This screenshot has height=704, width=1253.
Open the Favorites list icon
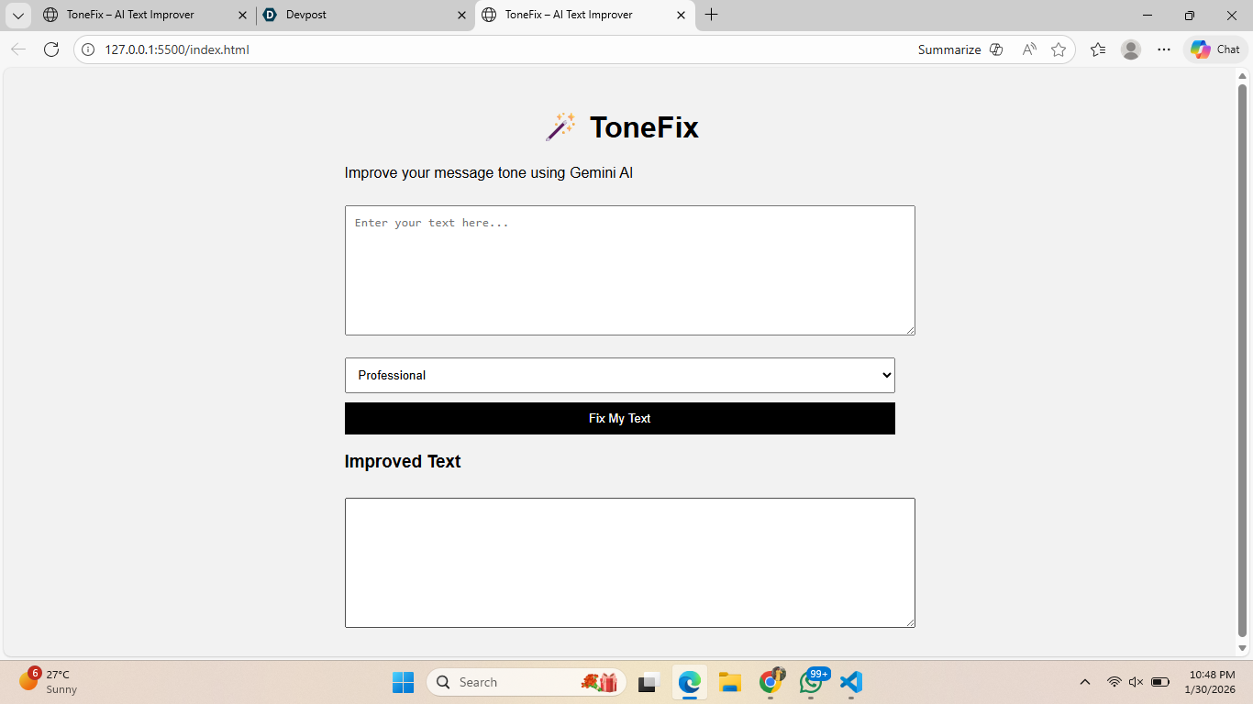pos(1098,49)
